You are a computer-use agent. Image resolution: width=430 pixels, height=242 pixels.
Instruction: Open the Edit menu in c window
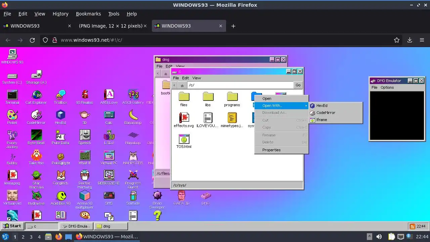(x=185, y=78)
